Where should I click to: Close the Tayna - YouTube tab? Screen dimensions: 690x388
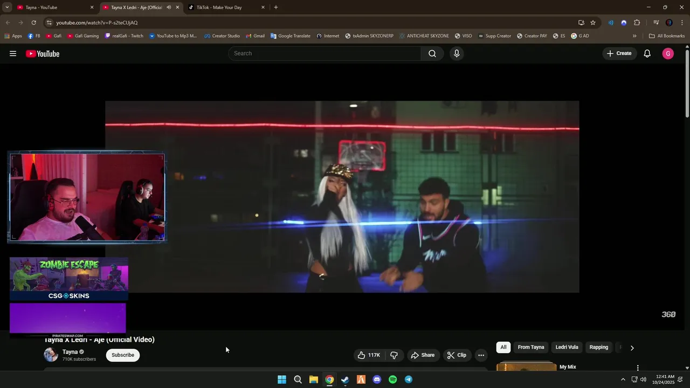[x=92, y=8]
